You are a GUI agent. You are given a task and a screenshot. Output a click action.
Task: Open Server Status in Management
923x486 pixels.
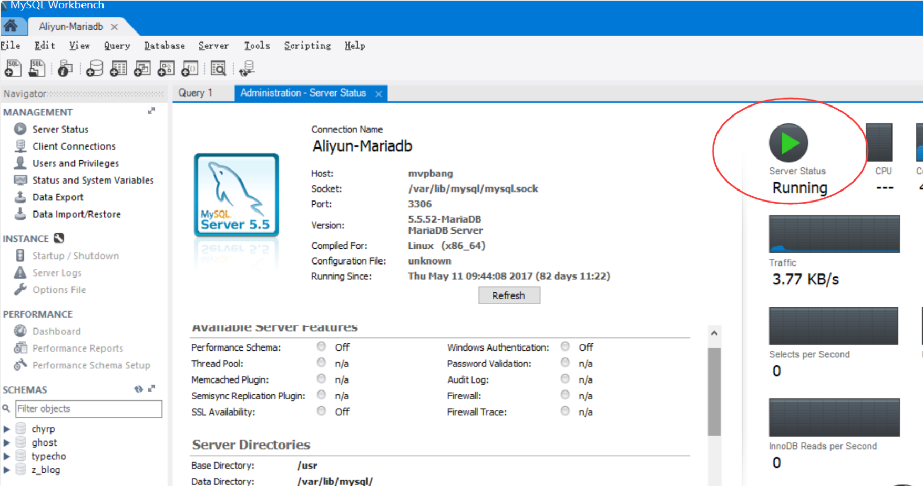coord(60,129)
